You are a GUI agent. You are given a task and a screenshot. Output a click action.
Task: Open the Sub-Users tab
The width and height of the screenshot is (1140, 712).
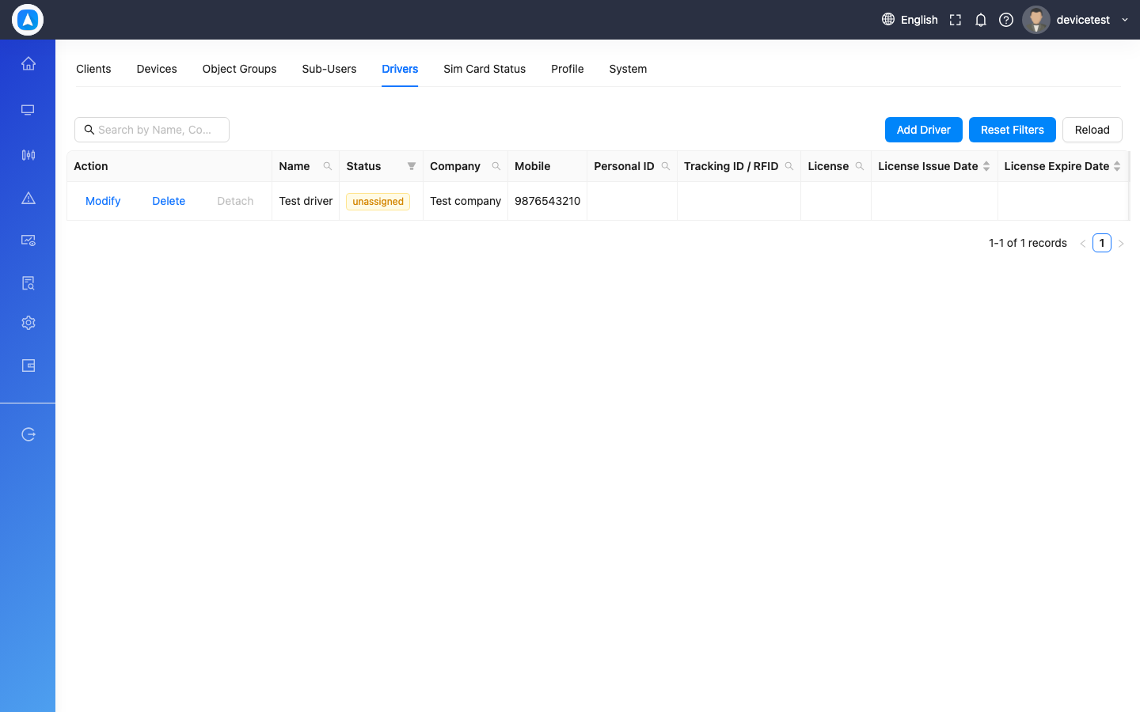tap(329, 69)
